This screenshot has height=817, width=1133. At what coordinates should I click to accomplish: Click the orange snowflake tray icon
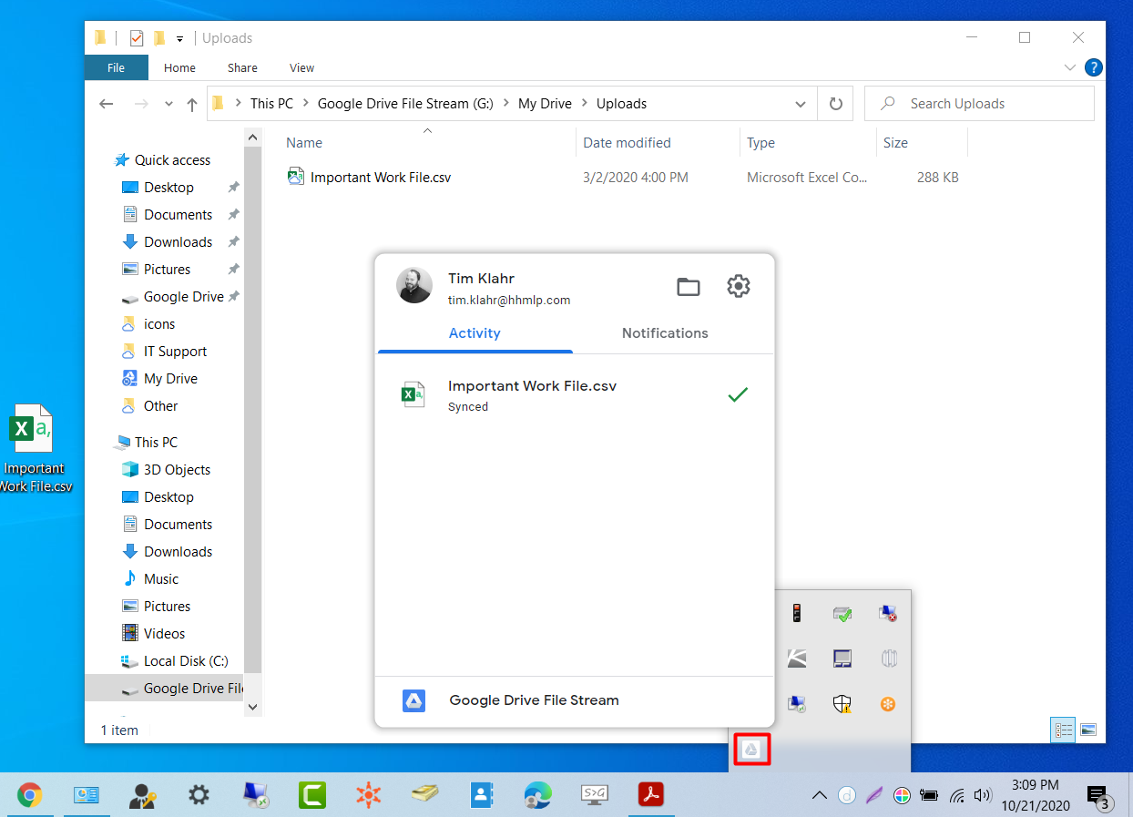(x=888, y=704)
